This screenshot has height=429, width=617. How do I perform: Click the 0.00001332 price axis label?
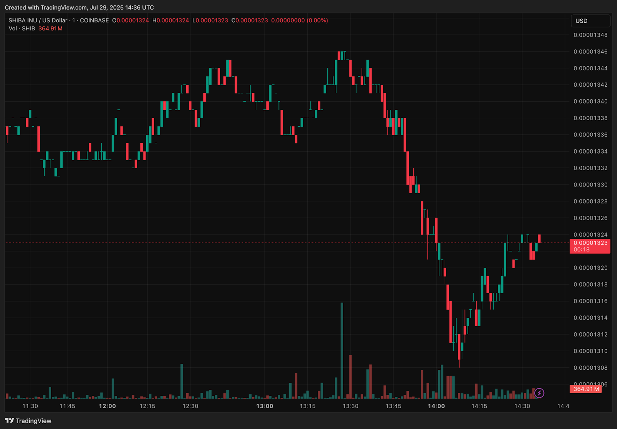click(590, 168)
